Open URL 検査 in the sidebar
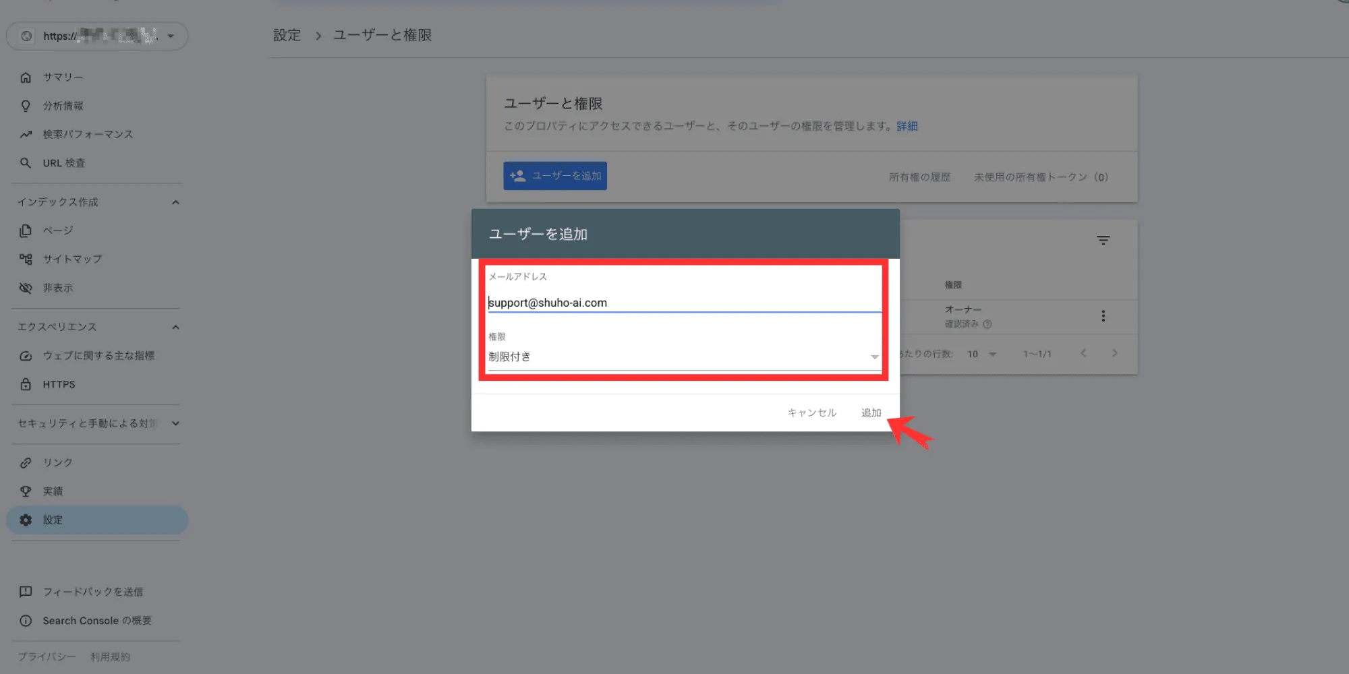 [x=64, y=163]
